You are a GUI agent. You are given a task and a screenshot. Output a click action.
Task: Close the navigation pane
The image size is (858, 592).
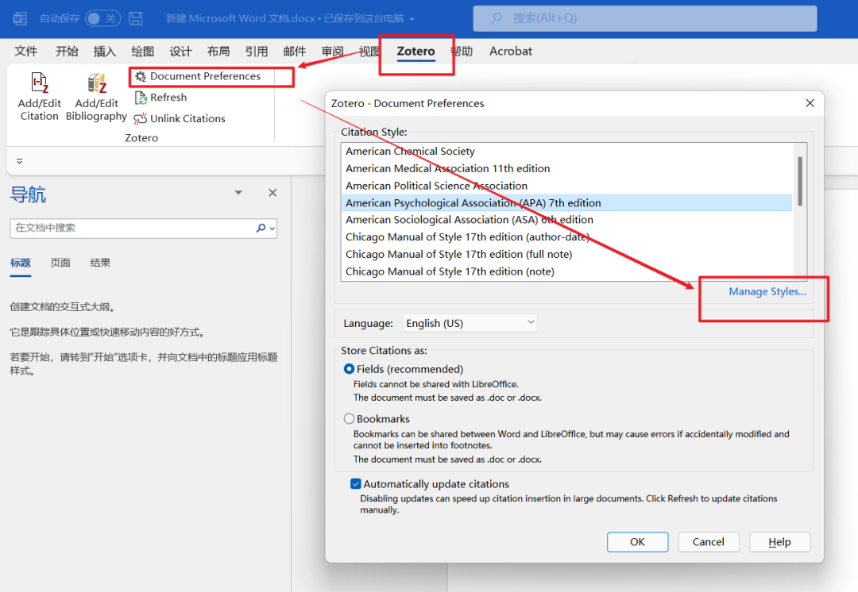point(272,192)
